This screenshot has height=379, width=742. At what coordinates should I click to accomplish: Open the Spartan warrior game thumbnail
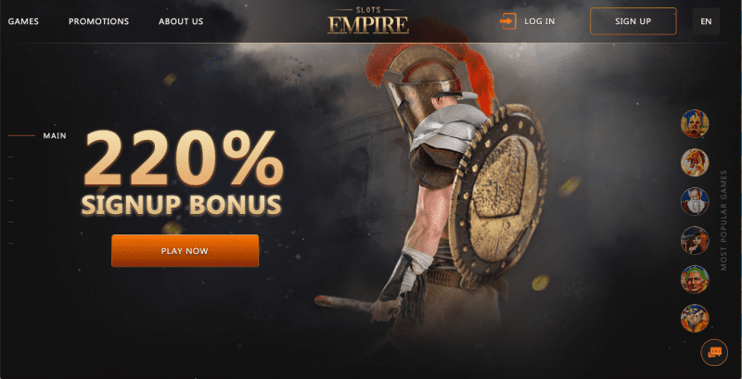[x=695, y=124]
